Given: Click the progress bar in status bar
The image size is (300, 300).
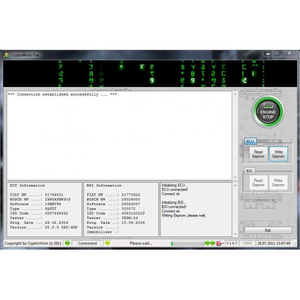Looking at the screenshot, I should click(x=187, y=243).
